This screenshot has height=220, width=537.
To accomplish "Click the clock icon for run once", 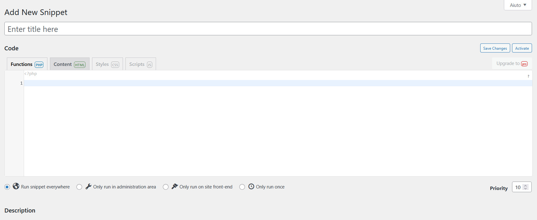I will 251,186.
